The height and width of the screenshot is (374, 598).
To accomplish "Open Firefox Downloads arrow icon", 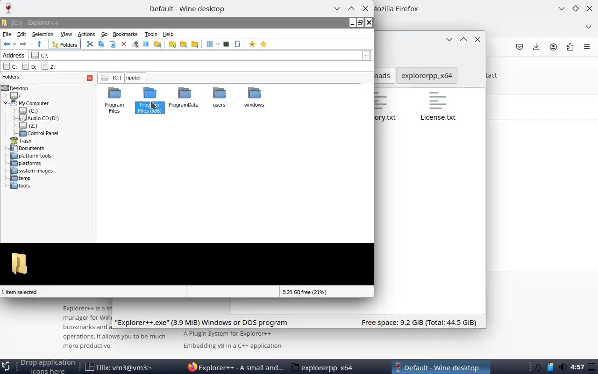I will pos(536,47).
